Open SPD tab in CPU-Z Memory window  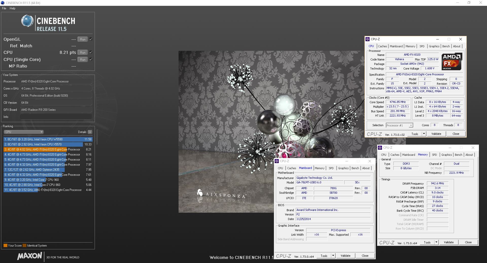[x=434, y=155]
